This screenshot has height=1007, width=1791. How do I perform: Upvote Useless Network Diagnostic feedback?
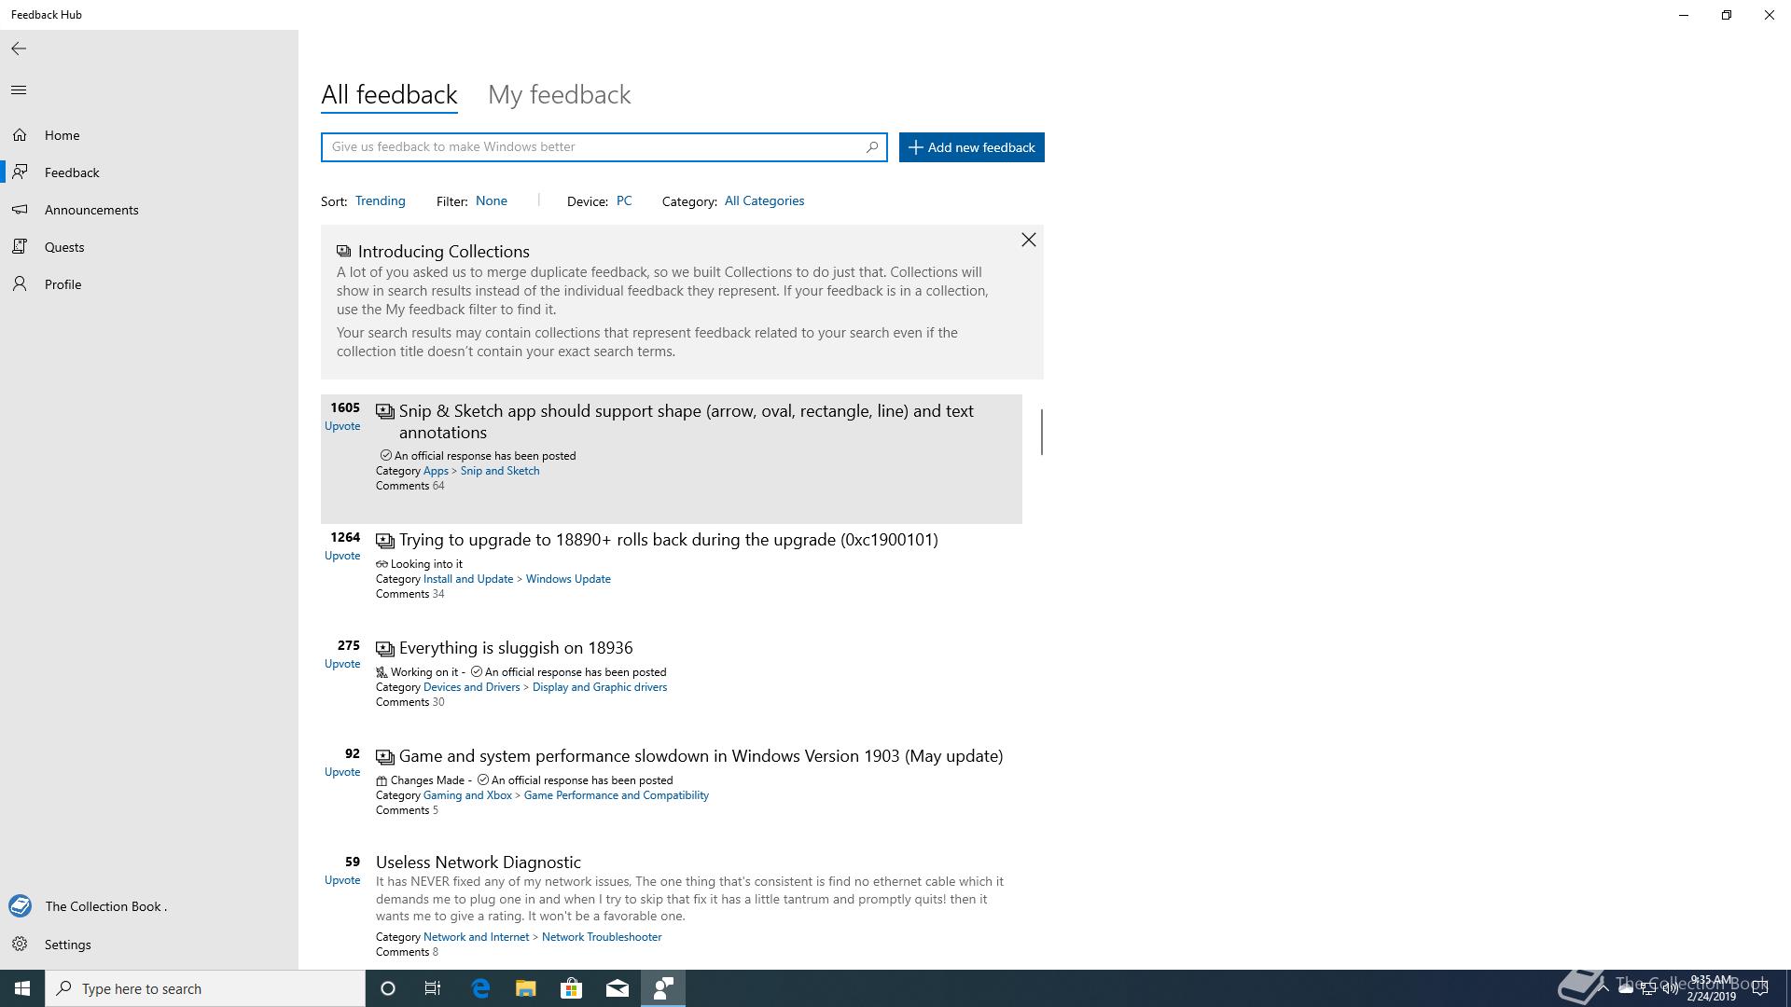342,880
